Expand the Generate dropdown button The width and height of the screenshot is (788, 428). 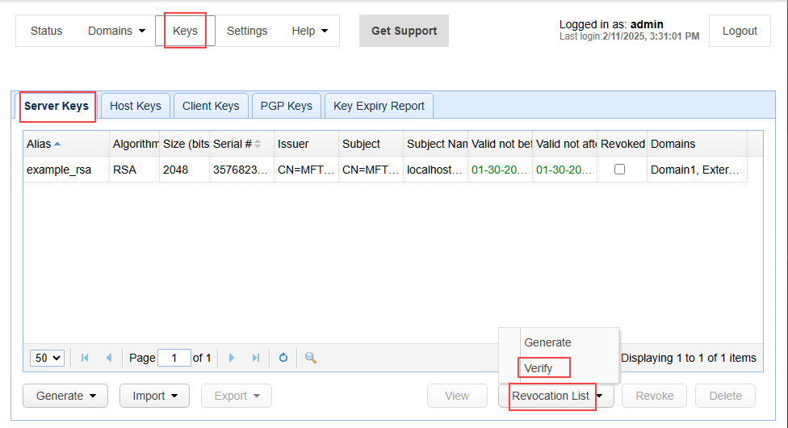coord(66,396)
